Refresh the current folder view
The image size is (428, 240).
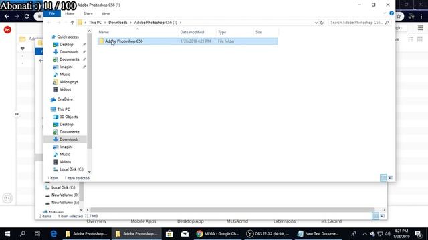pos(322,23)
